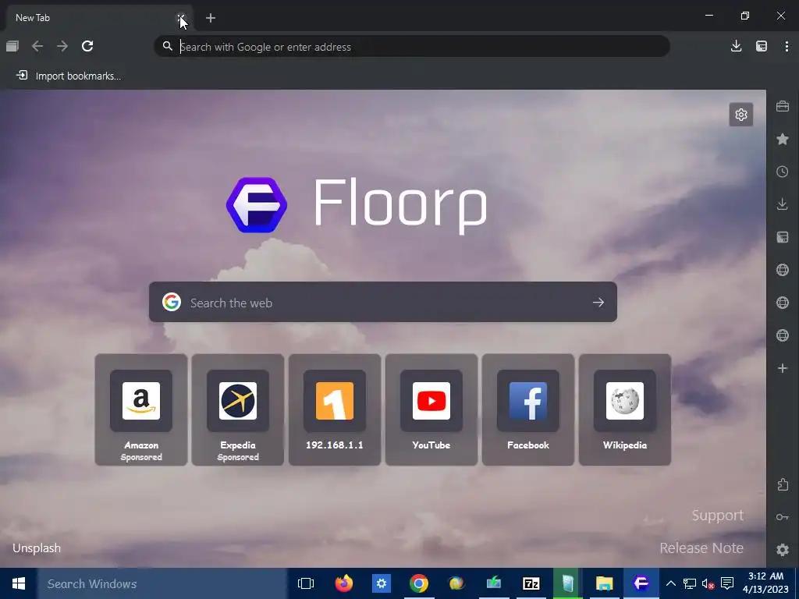Viewport: 799px width, 599px height.
Task: Go forward using the forward arrow
Action: [x=62, y=46]
